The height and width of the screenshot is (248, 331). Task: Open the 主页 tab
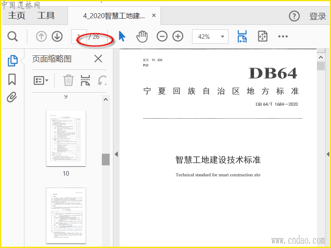click(x=17, y=16)
